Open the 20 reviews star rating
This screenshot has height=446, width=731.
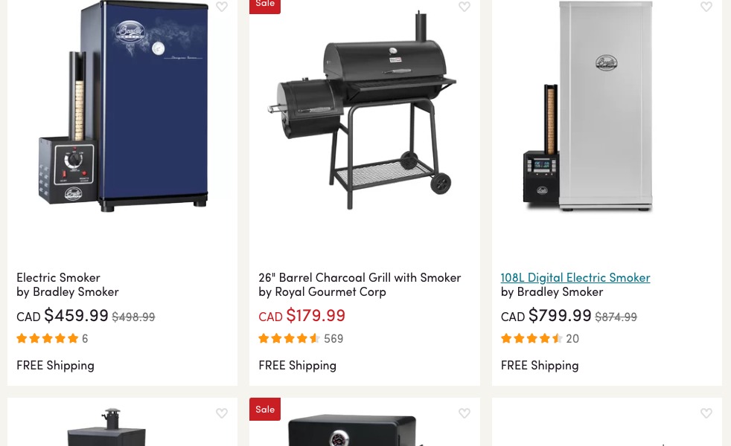[x=540, y=338]
